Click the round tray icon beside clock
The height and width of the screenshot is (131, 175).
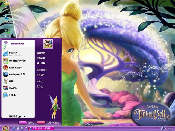coord(165,129)
